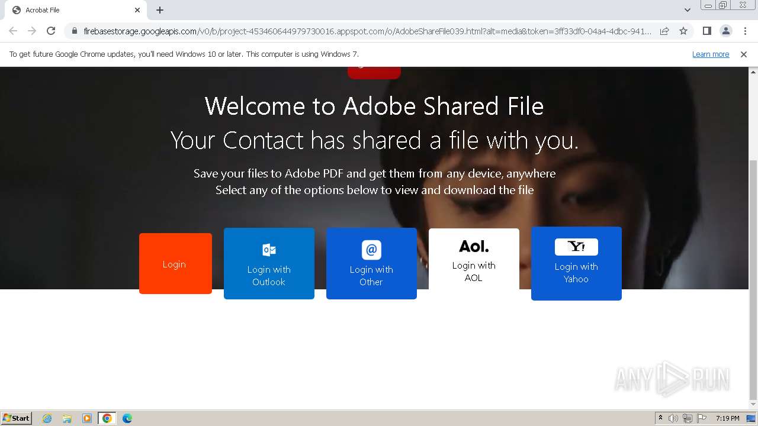
Task: Open network status tray icon
Action: [x=687, y=418]
